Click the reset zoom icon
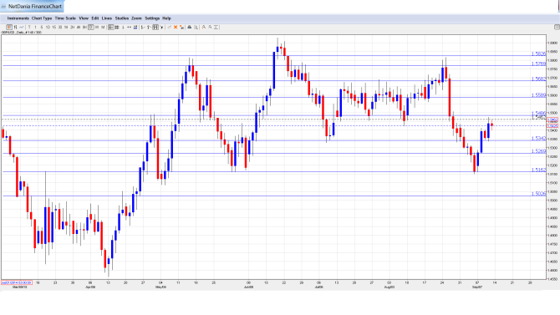 (x=216, y=27)
